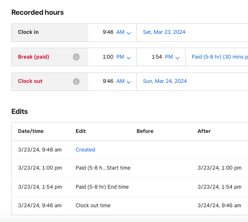Click the Clock in row label
The height and width of the screenshot is (222, 248).
28,32
